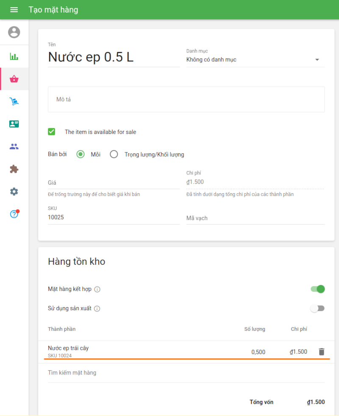
Task: Open the hamburger navigation menu
Action: click(14, 10)
